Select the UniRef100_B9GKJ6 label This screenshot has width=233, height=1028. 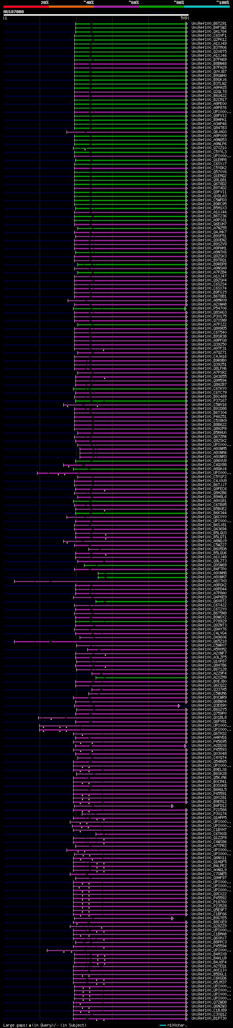click(209, 80)
